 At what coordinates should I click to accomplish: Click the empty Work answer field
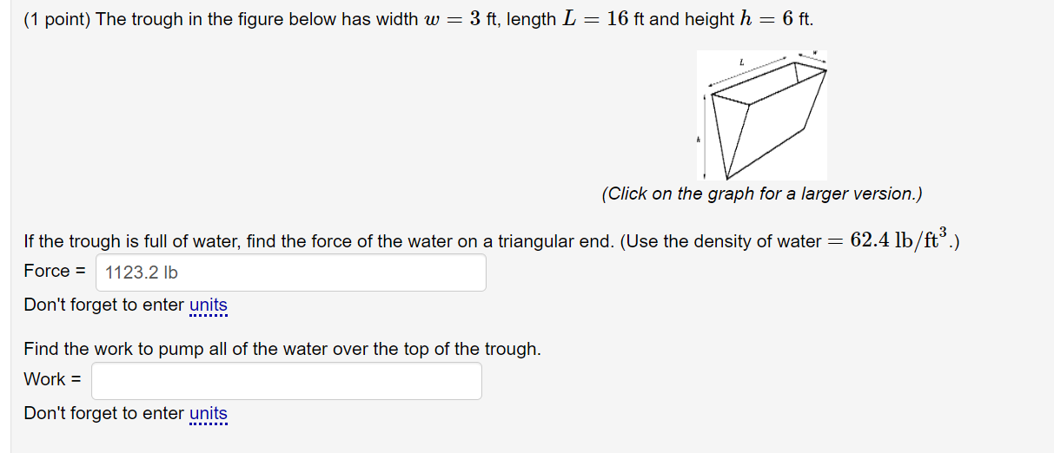point(287,381)
